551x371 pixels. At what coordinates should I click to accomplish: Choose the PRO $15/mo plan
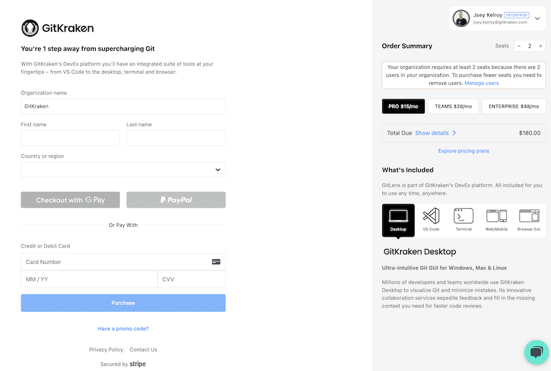tap(403, 106)
